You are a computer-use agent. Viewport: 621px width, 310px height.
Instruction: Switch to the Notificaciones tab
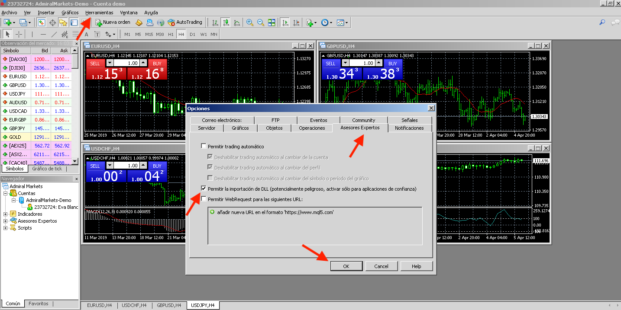click(409, 128)
